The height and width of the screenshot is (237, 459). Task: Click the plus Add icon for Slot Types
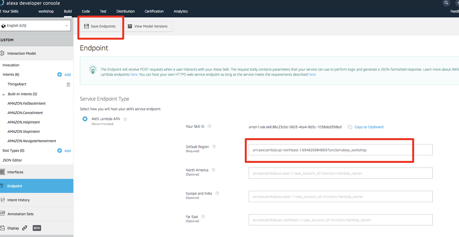pyautogui.click(x=59, y=151)
